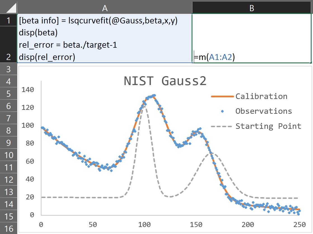Select row 3 header
The image size is (313, 234).
[8, 69]
